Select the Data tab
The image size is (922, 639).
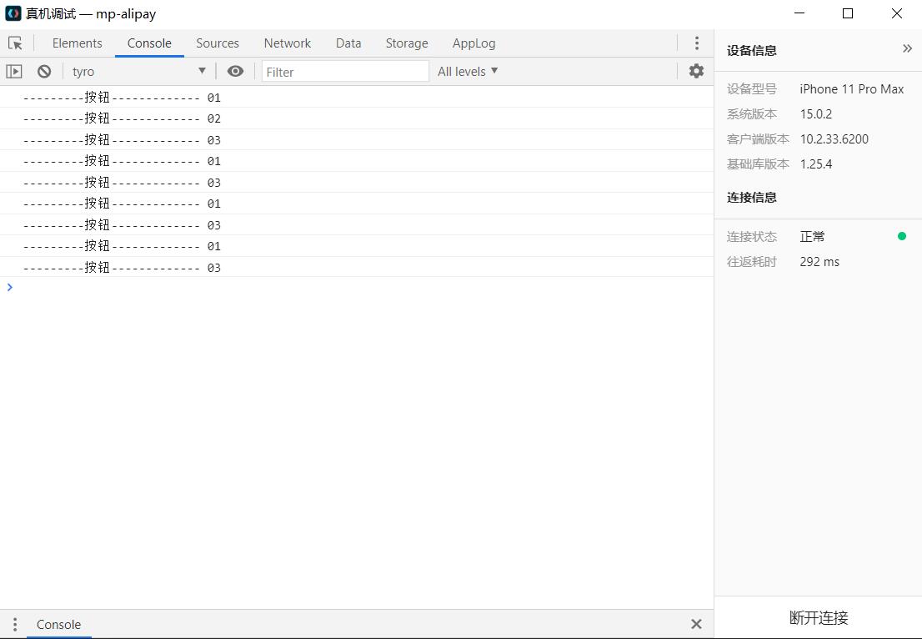(x=348, y=43)
